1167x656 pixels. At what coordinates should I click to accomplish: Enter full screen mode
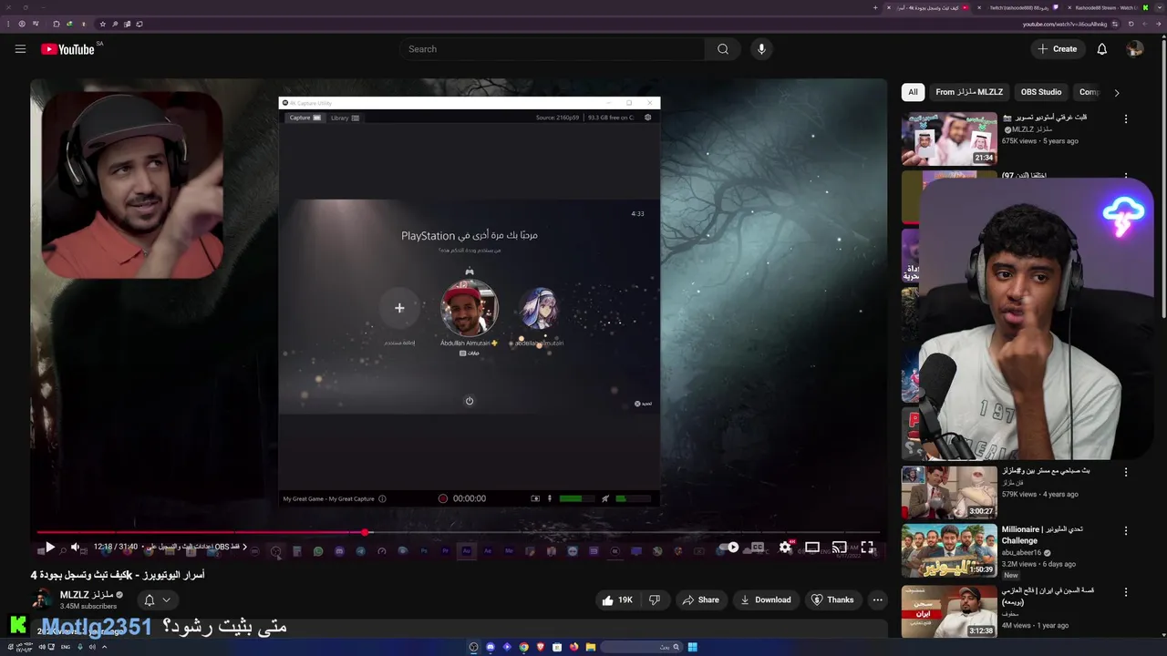coord(867,548)
